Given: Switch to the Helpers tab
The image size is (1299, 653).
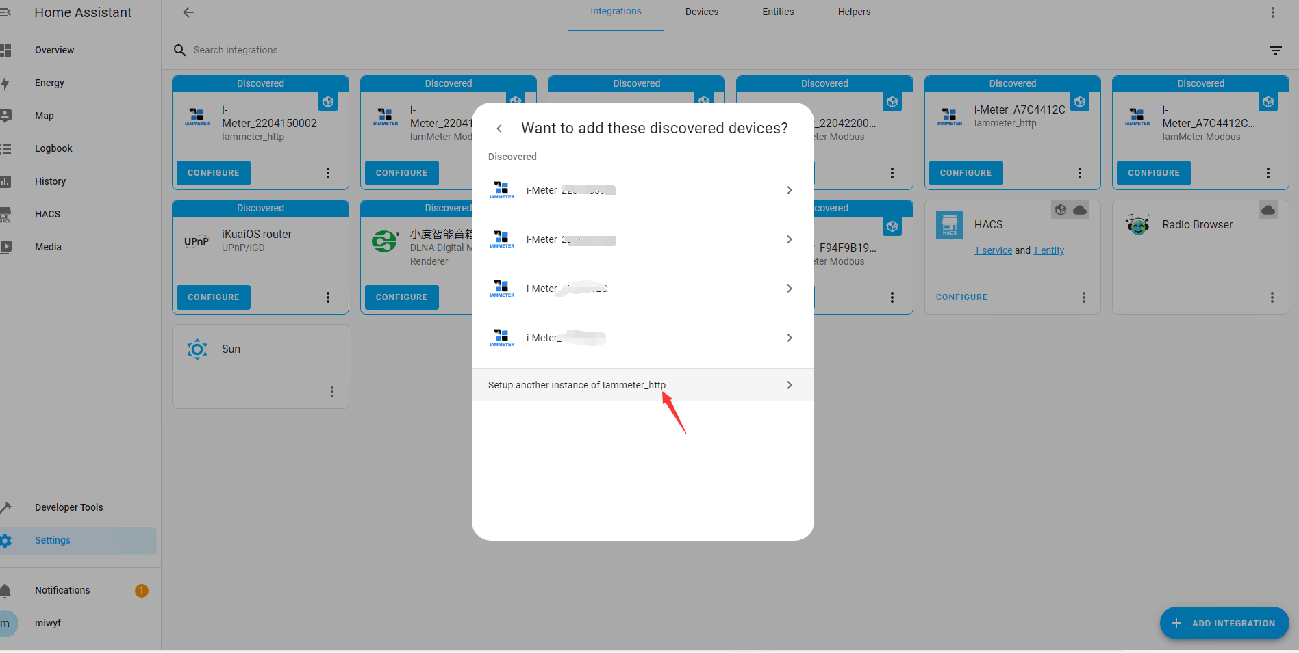Looking at the screenshot, I should tap(854, 12).
